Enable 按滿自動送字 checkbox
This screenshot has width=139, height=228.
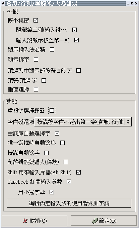(x=46, y=153)
